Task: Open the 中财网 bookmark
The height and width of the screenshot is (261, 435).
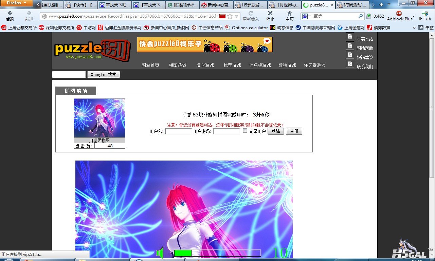Action: [86, 28]
